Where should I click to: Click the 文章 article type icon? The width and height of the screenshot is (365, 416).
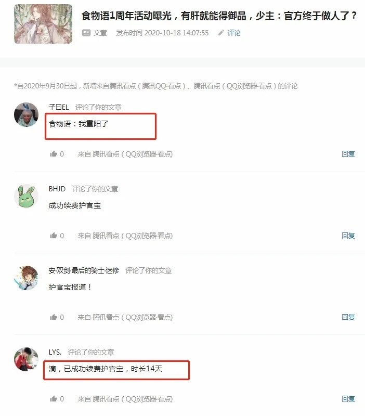86,33
